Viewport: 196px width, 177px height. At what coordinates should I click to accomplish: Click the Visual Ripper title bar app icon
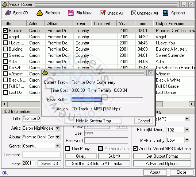[x=5, y=4]
